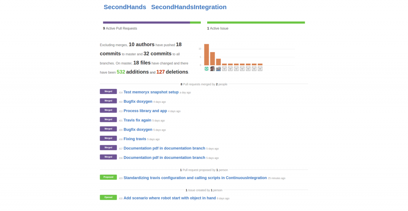Click the green Proposed badge

[108, 177]
